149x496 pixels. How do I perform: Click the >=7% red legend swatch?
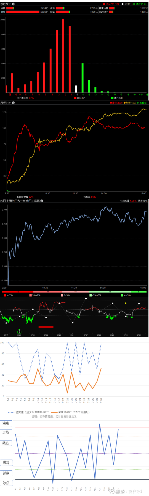coord(5,295)
